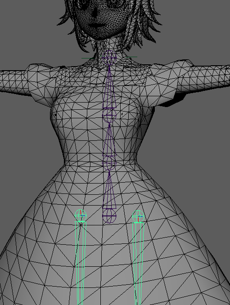Image resolution: width=230 pixels, height=305 pixels.
Task: Click the green leg bone under the red-down hip
Action: [138, 263]
